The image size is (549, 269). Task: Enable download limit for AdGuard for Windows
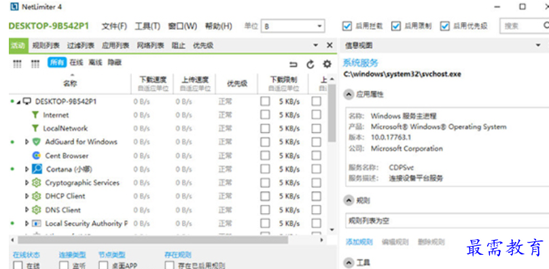tap(266, 142)
